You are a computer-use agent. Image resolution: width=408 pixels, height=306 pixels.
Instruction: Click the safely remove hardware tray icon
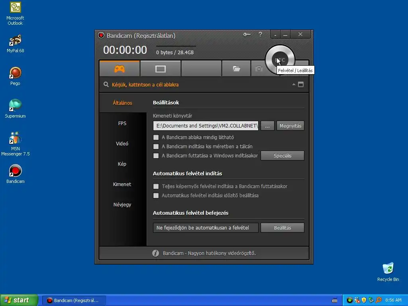click(x=371, y=300)
